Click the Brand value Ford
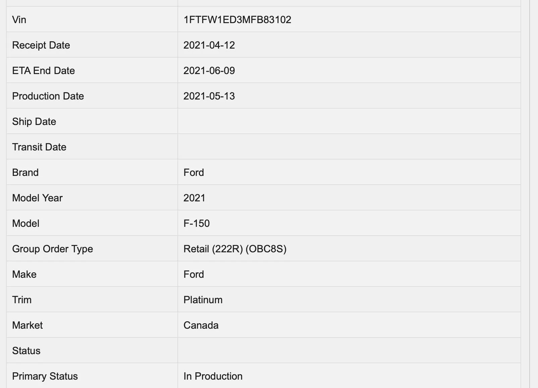The image size is (538, 388). click(194, 173)
